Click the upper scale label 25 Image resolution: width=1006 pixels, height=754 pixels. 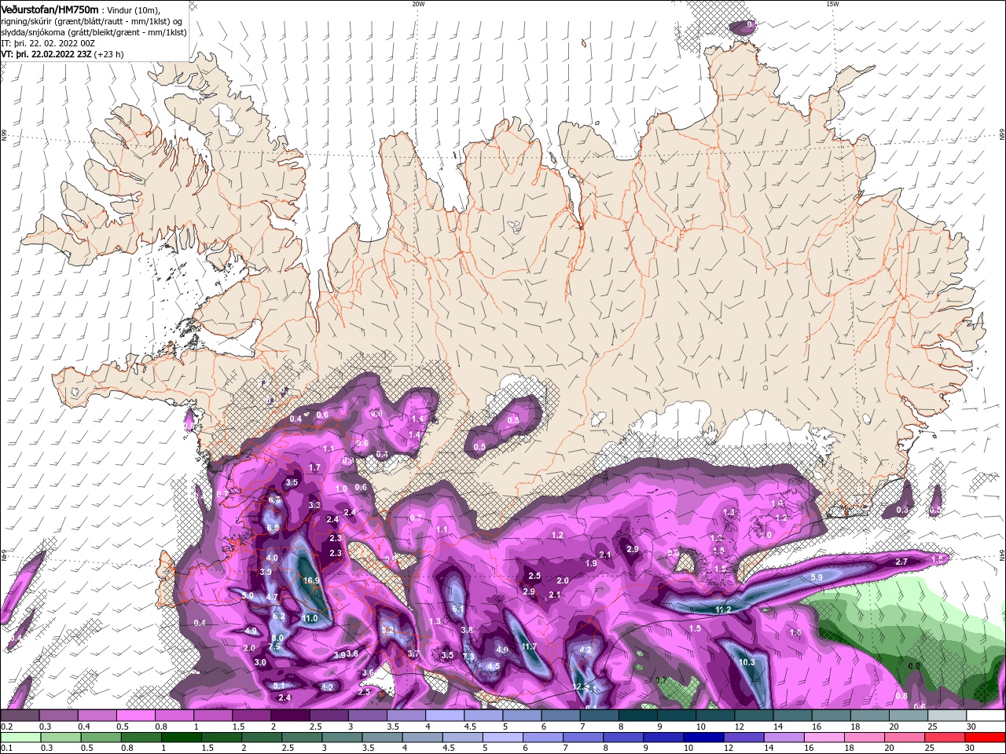(932, 727)
